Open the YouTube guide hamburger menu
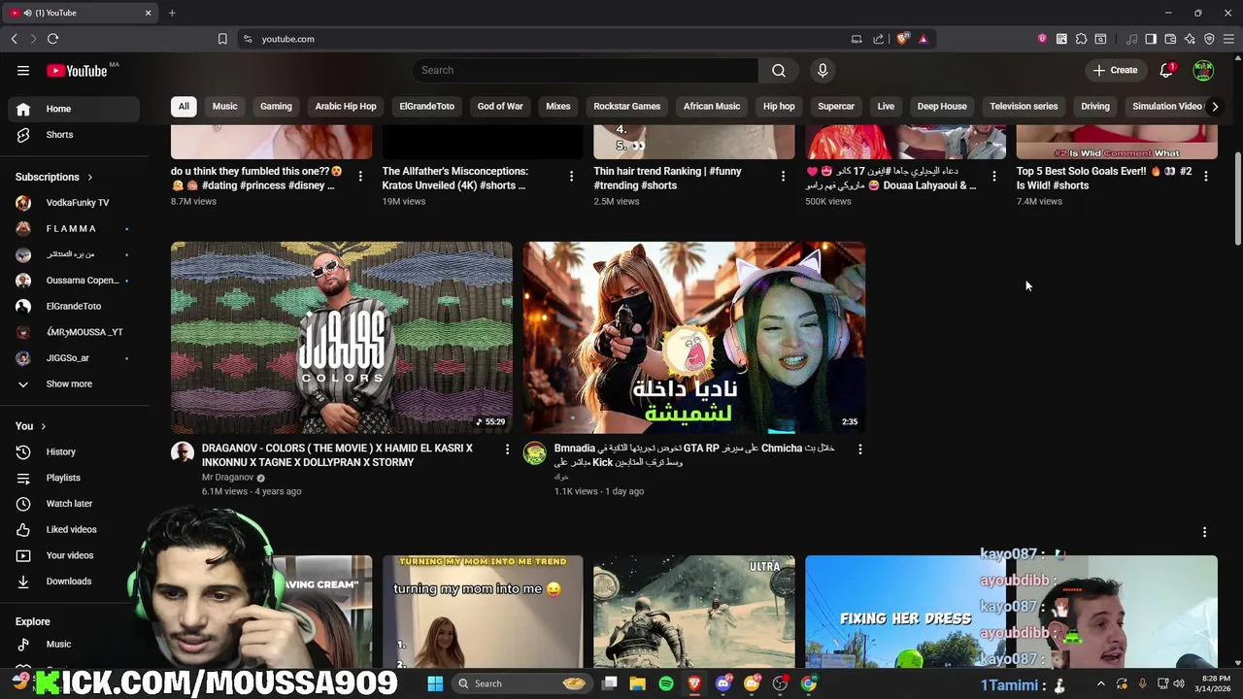 click(x=23, y=70)
